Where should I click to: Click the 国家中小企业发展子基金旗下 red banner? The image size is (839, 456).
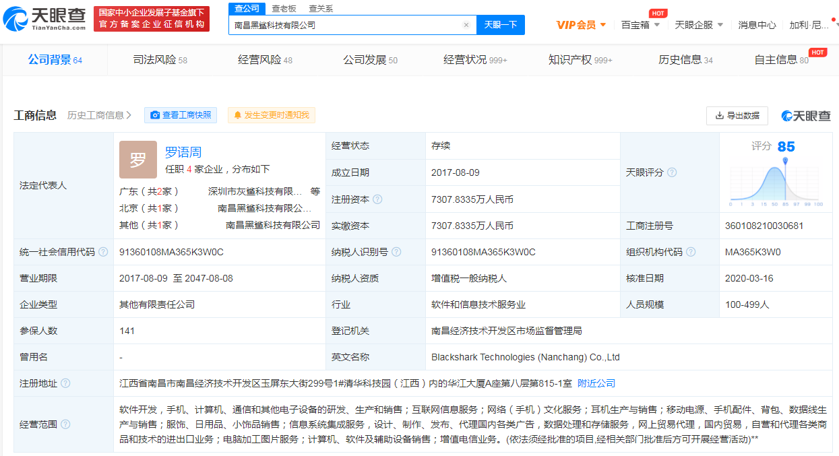tap(152, 19)
